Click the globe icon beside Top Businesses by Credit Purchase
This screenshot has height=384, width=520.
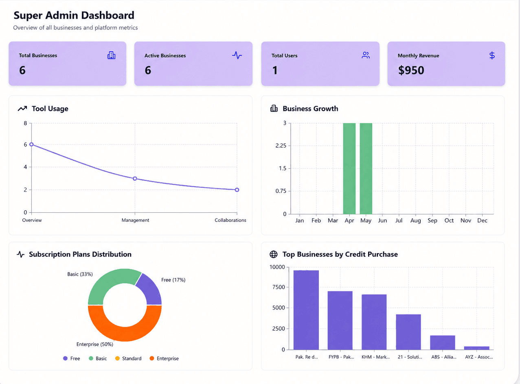pyautogui.click(x=274, y=254)
